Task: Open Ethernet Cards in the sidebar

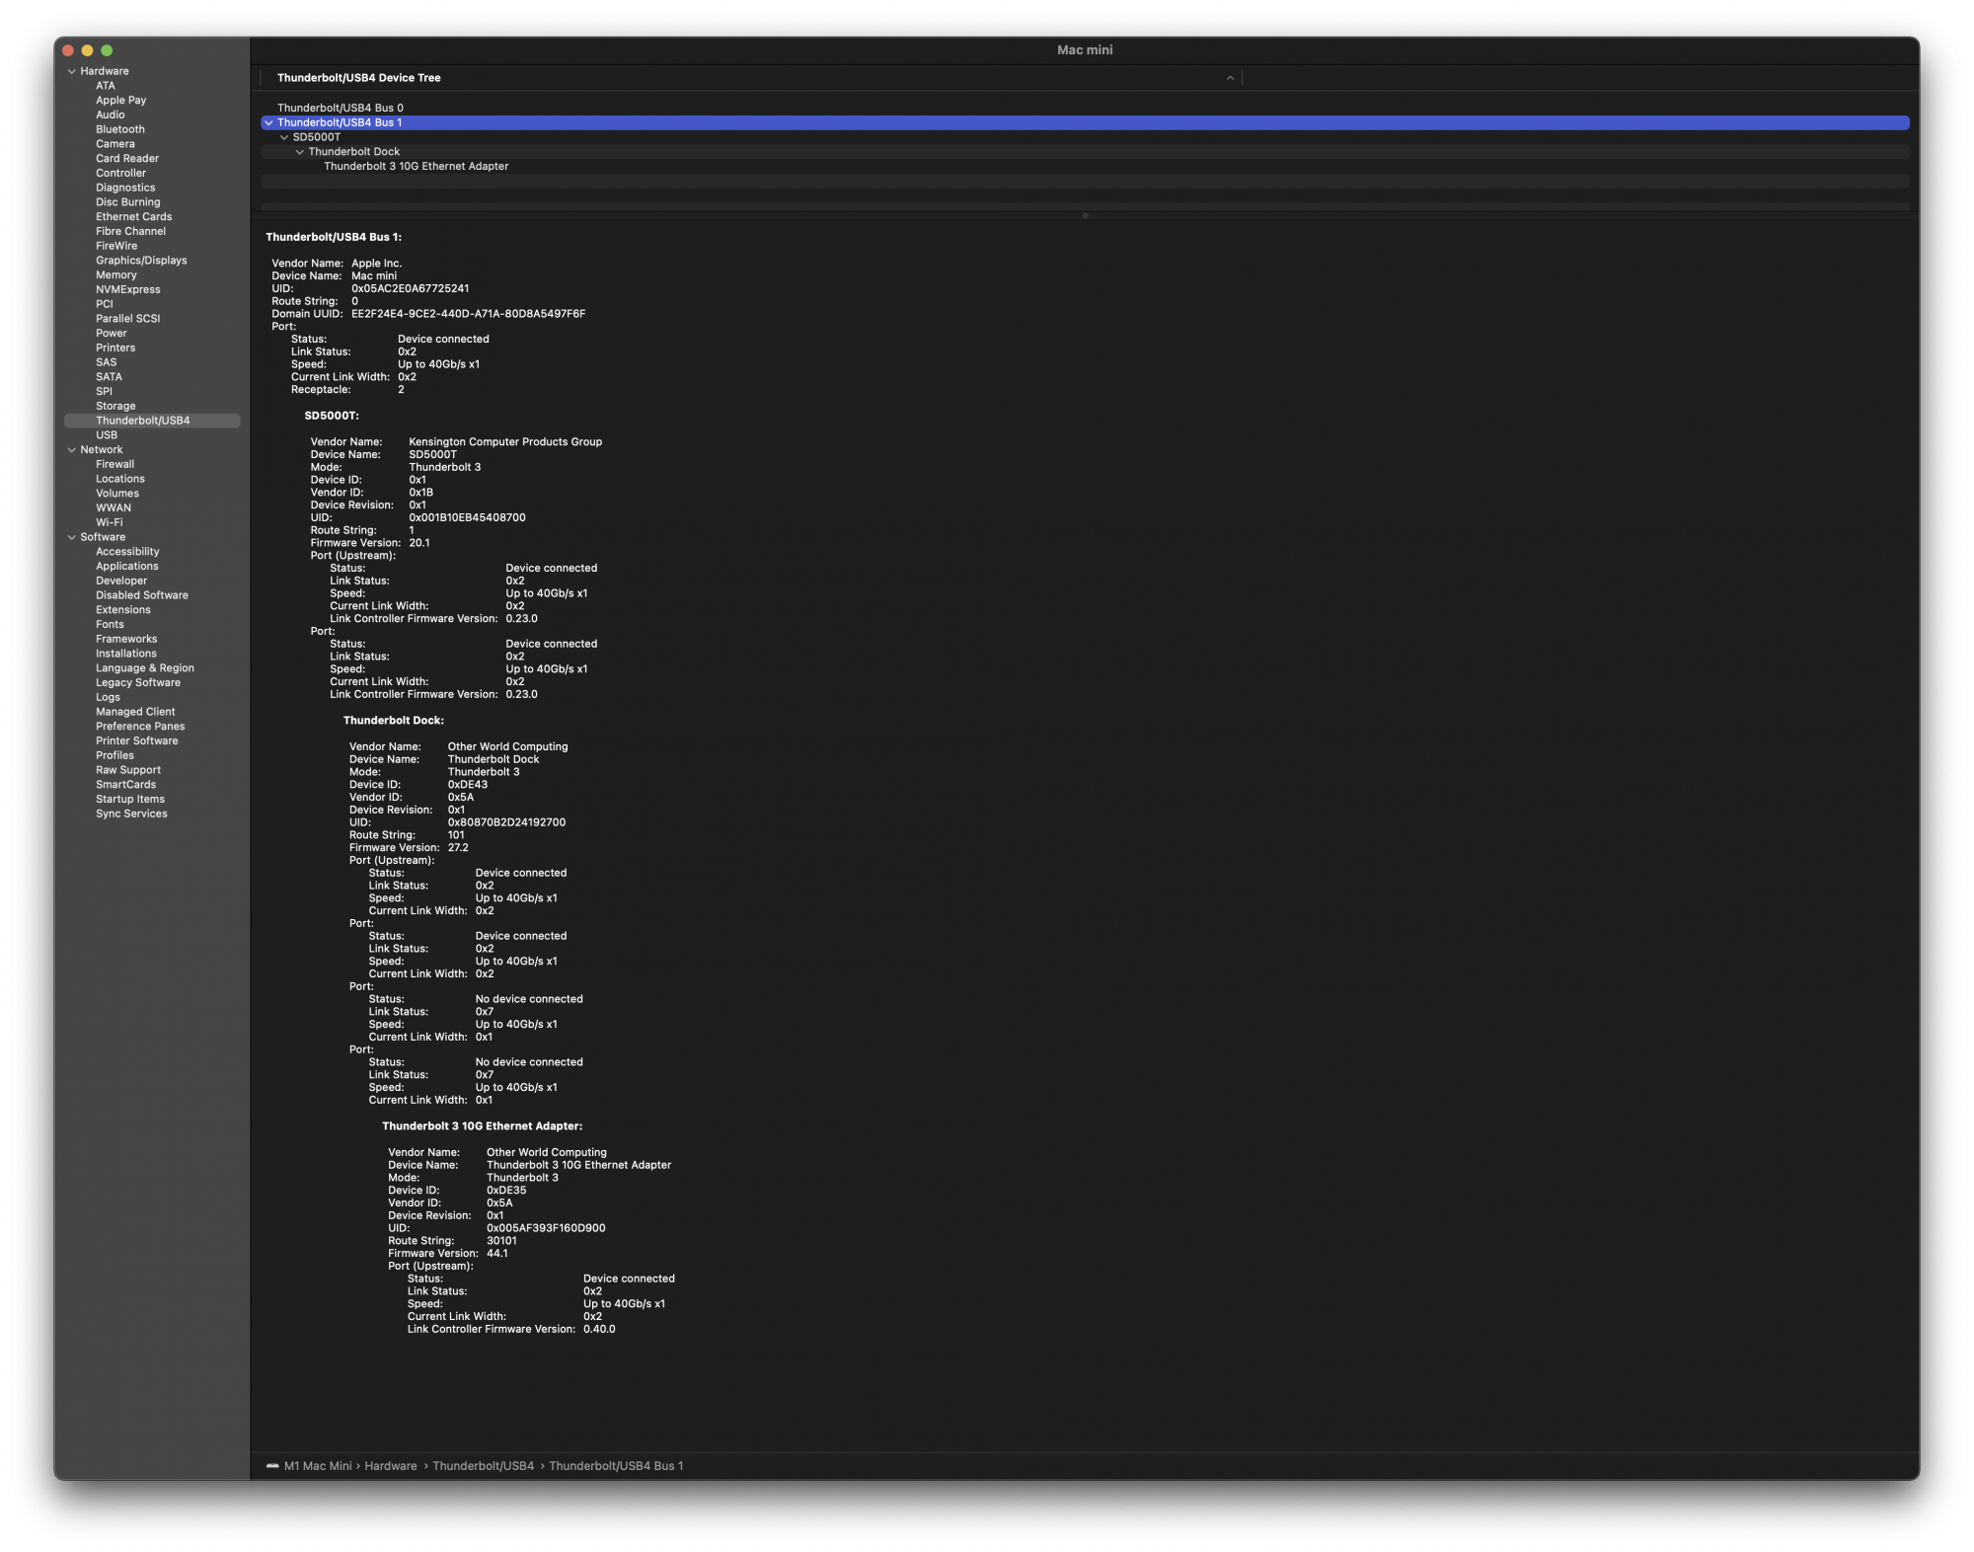Action: 134,217
